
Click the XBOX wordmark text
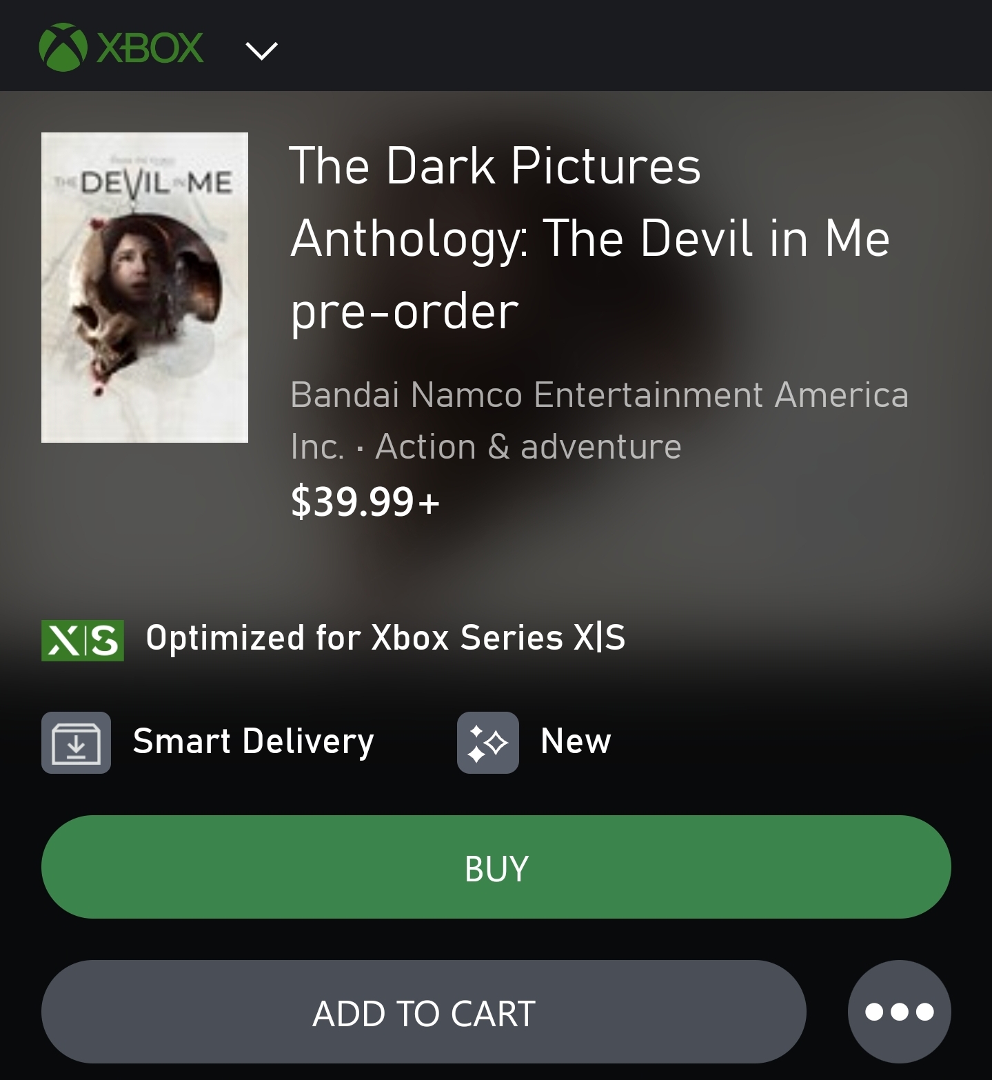point(150,48)
